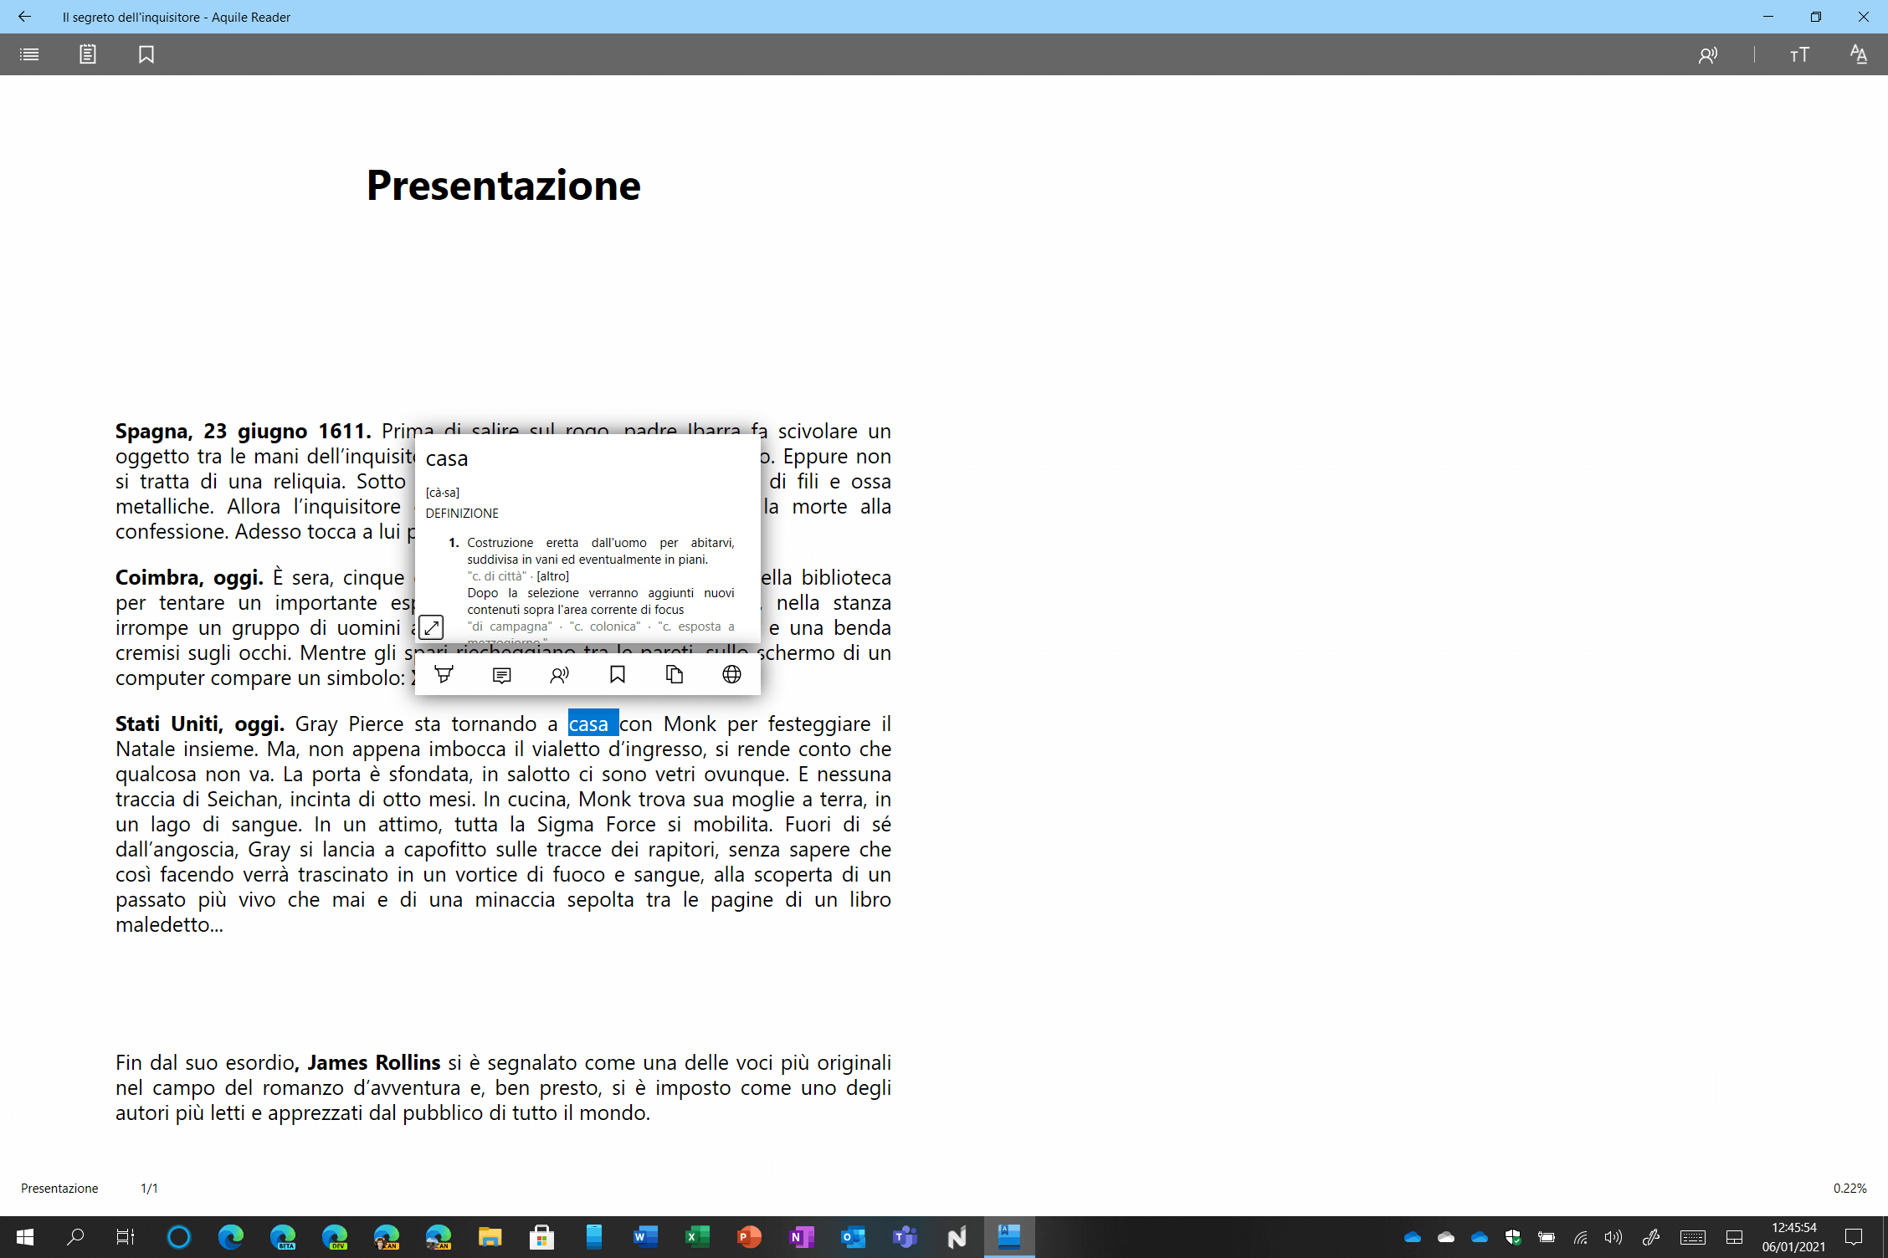Open Windows Ink Workspace pen icon
1888x1258 pixels.
[1650, 1237]
